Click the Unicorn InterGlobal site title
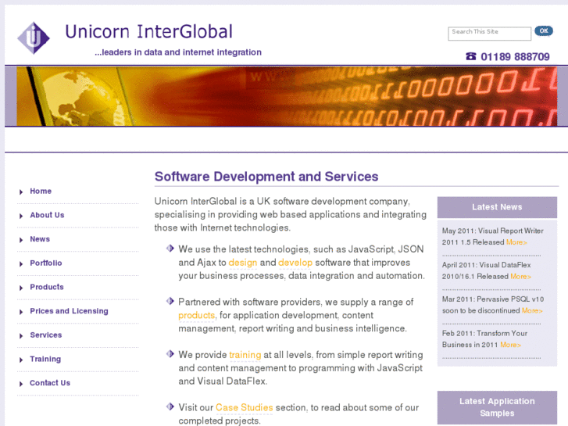The height and width of the screenshot is (426, 568). (149, 31)
